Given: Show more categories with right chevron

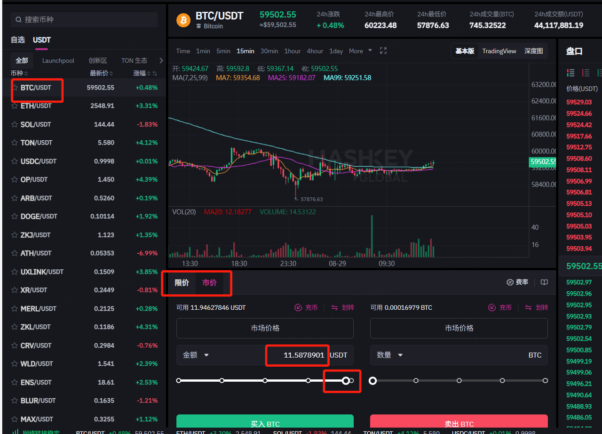Looking at the screenshot, I should pos(161,60).
